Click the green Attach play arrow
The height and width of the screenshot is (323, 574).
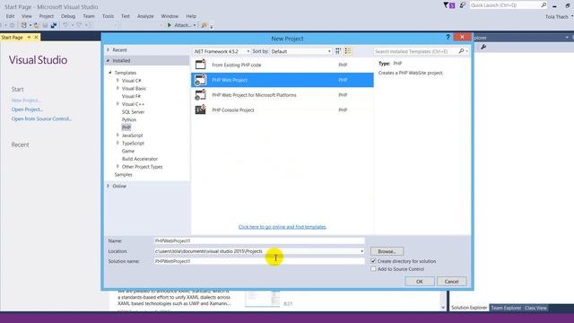tap(170, 25)
